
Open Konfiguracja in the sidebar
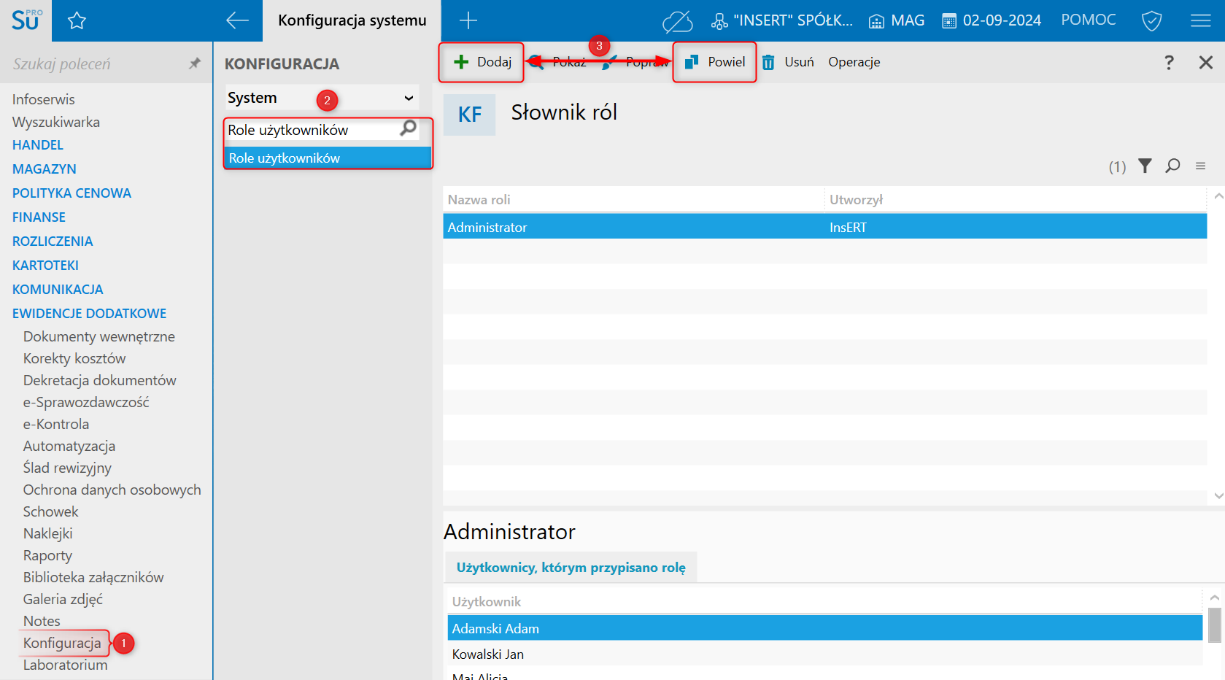[62, 643]
